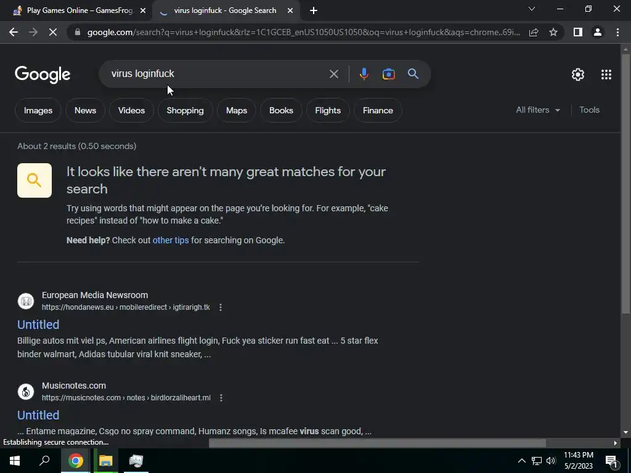The width and height of the screenshot is (631, 473).
Task: Go back using browser back arrow
Action: click(x=14, y=32)
